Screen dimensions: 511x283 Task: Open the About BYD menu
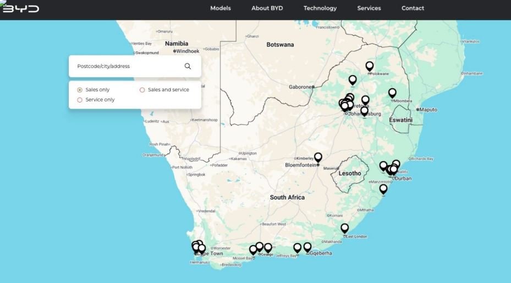pos(267,8)
